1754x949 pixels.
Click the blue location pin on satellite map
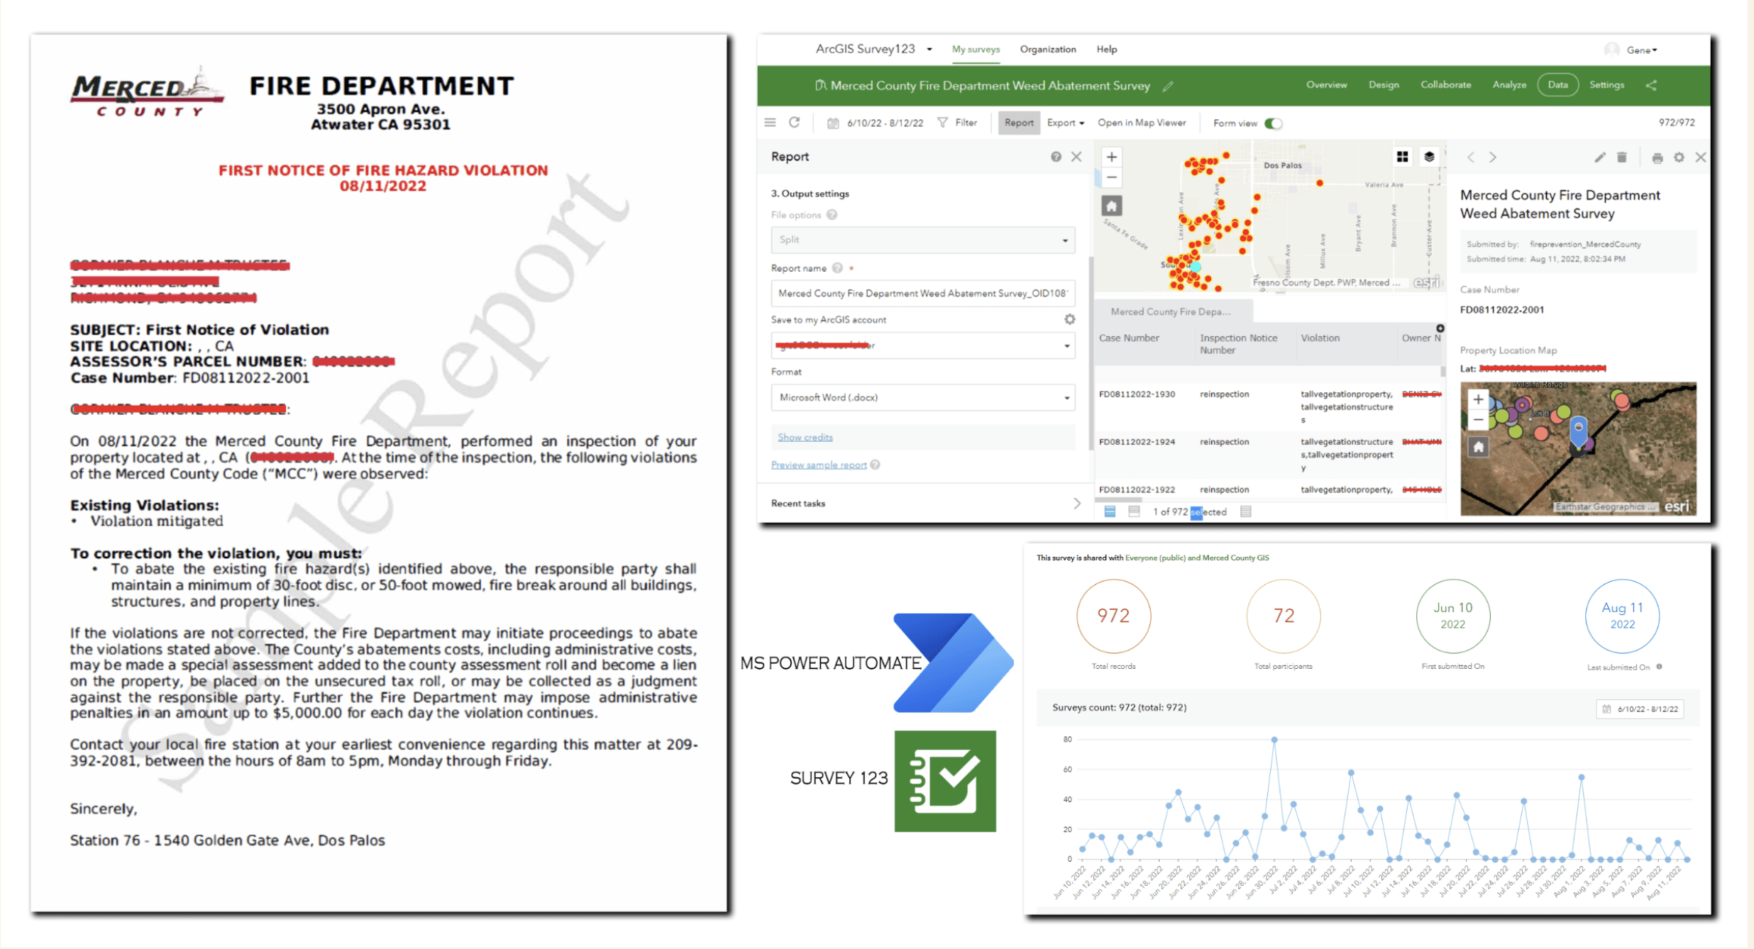pyautogui.click(x=1578, y=431)
